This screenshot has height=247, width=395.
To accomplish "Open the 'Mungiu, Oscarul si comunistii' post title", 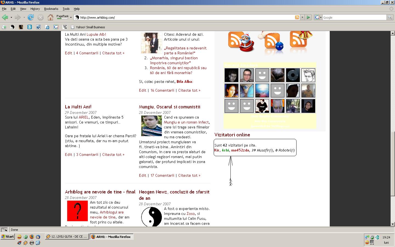I will (170, 107).
